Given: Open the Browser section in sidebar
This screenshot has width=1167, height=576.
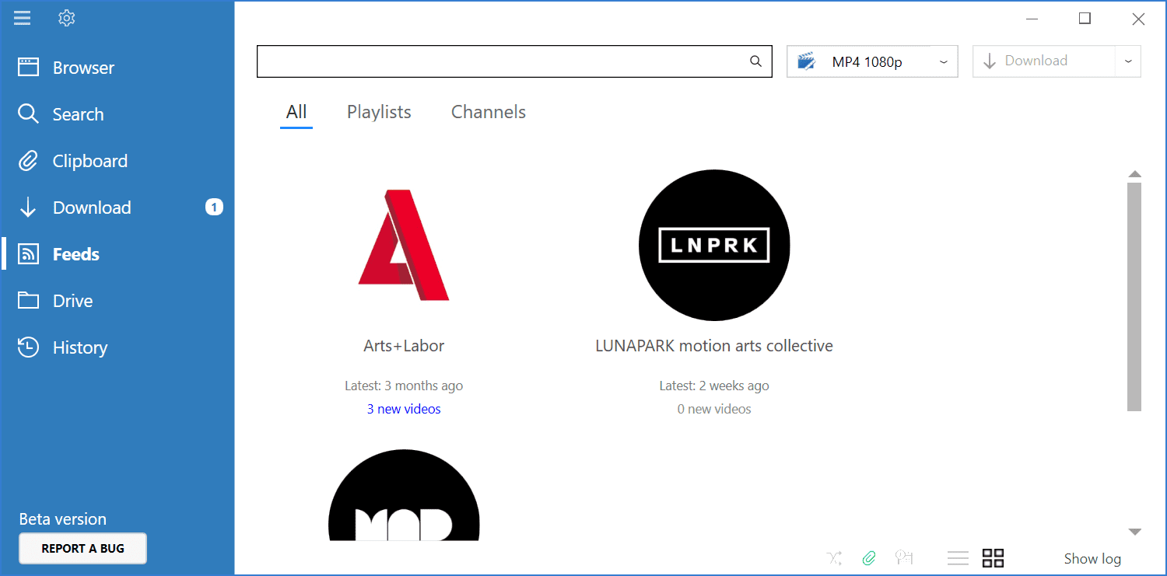Looking at the screenshot, I should (x=83, y=68).
